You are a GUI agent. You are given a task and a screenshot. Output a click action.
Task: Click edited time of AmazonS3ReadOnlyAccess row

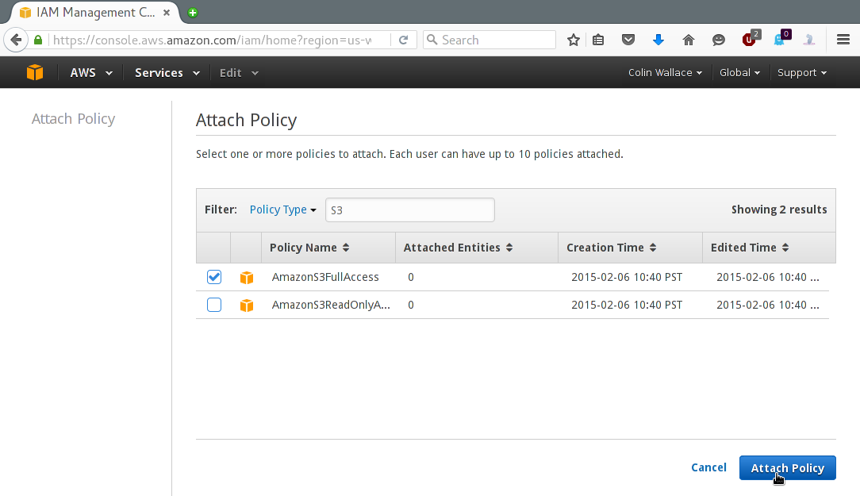(767, 305)
